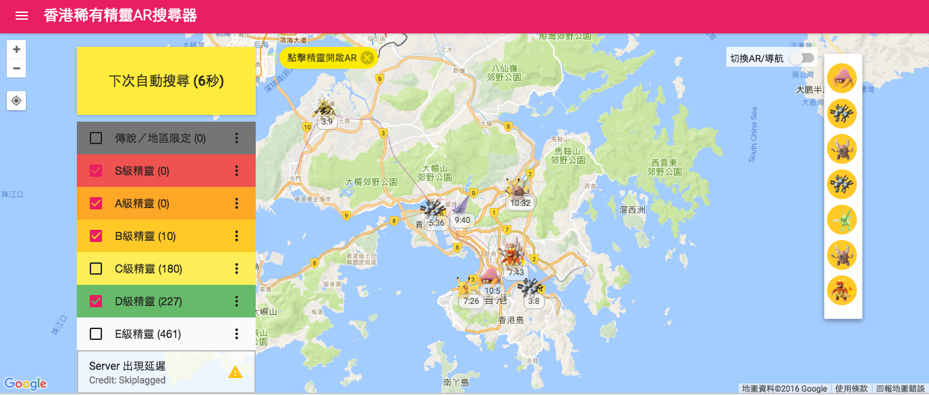This screenshot has width=929, height=395.
Task: Uncheck the D級精靈 checkbox
Action: click(x=96, y=301)
